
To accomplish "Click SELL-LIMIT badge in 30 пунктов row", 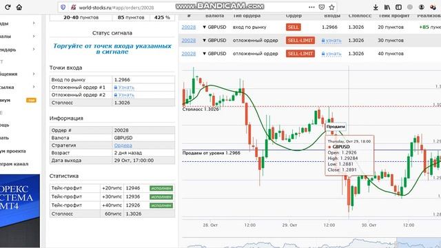I will tap(300, 41).
